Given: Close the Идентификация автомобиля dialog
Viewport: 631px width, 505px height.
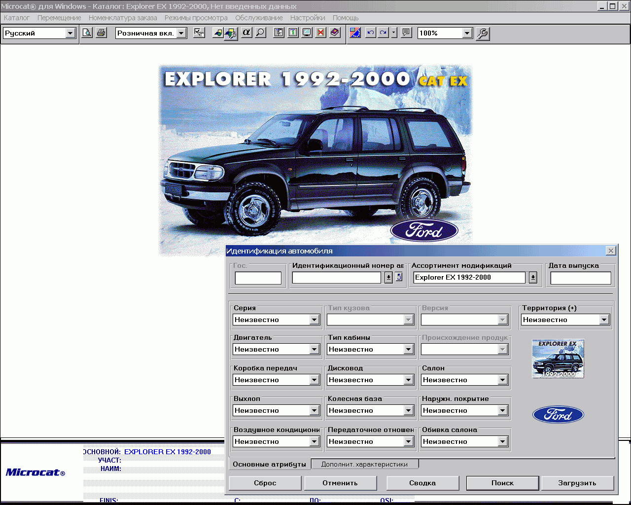Looking at the screenshot, I should (x=611, y=251).
